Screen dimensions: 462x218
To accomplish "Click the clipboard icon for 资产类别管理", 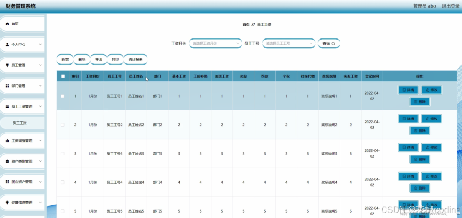I will (x=8, y=161).
